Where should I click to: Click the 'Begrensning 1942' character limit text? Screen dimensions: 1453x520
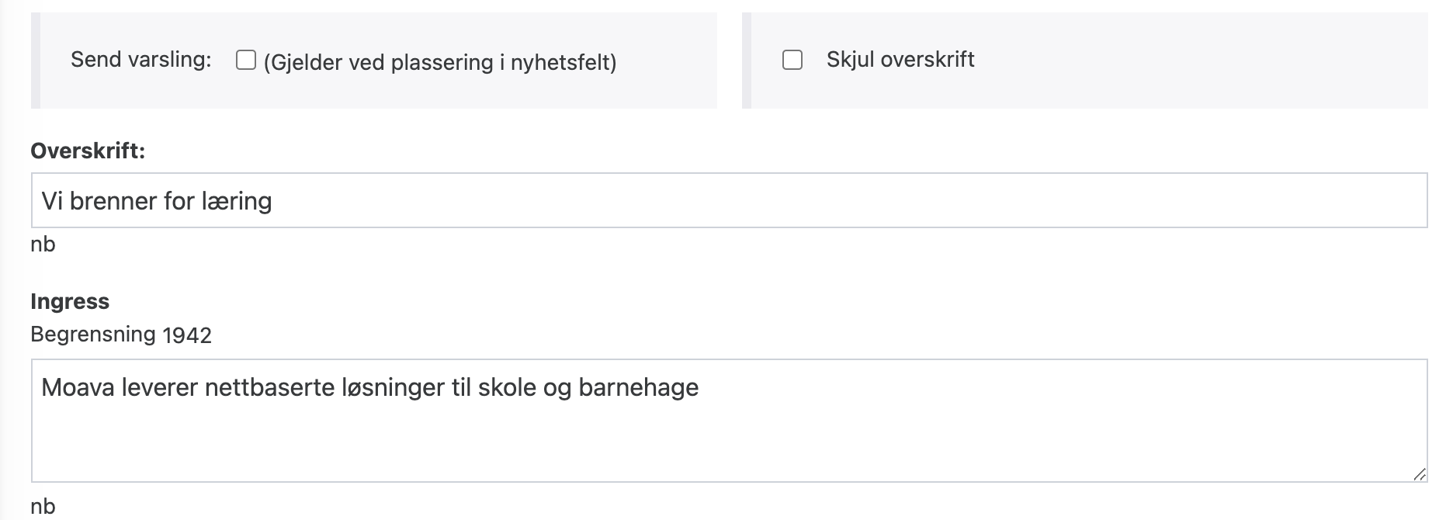[121, 335]
